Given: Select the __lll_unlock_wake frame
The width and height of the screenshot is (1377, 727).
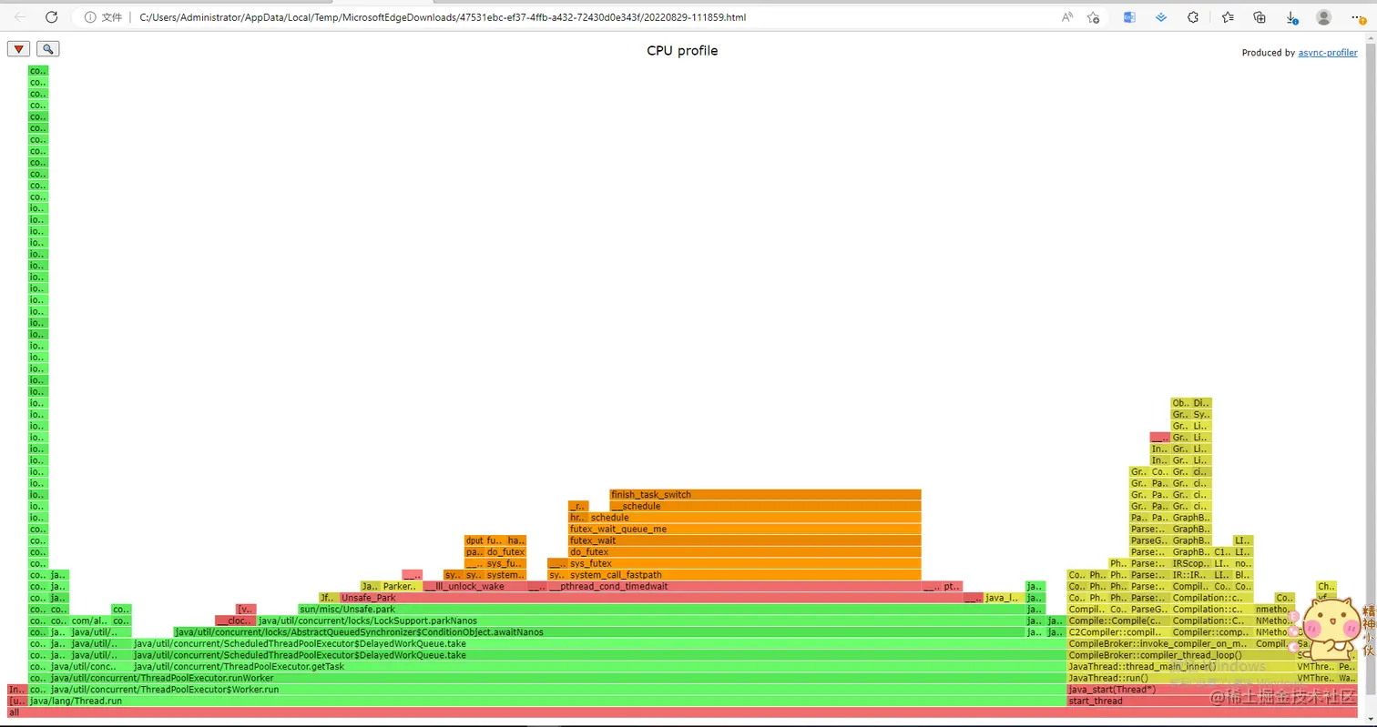Looking at the screenshot, I should [474, 587].
